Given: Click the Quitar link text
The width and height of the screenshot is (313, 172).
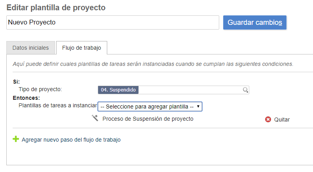Looking at the screenshot, I should pyautogui.click(x=282, y=120).
